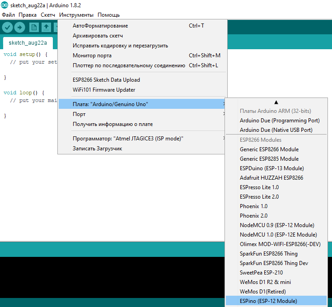The width and height of the screenshot is (332, 307).
Task: Click the Open sketch up-arrow icon
Action: point(46,27)
